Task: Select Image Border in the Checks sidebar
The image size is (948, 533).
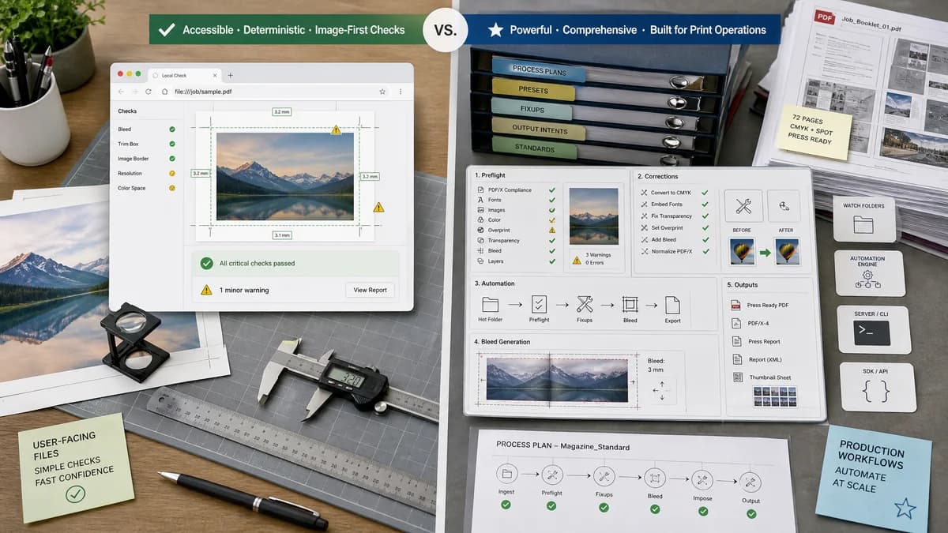Action: pos(147,159)
